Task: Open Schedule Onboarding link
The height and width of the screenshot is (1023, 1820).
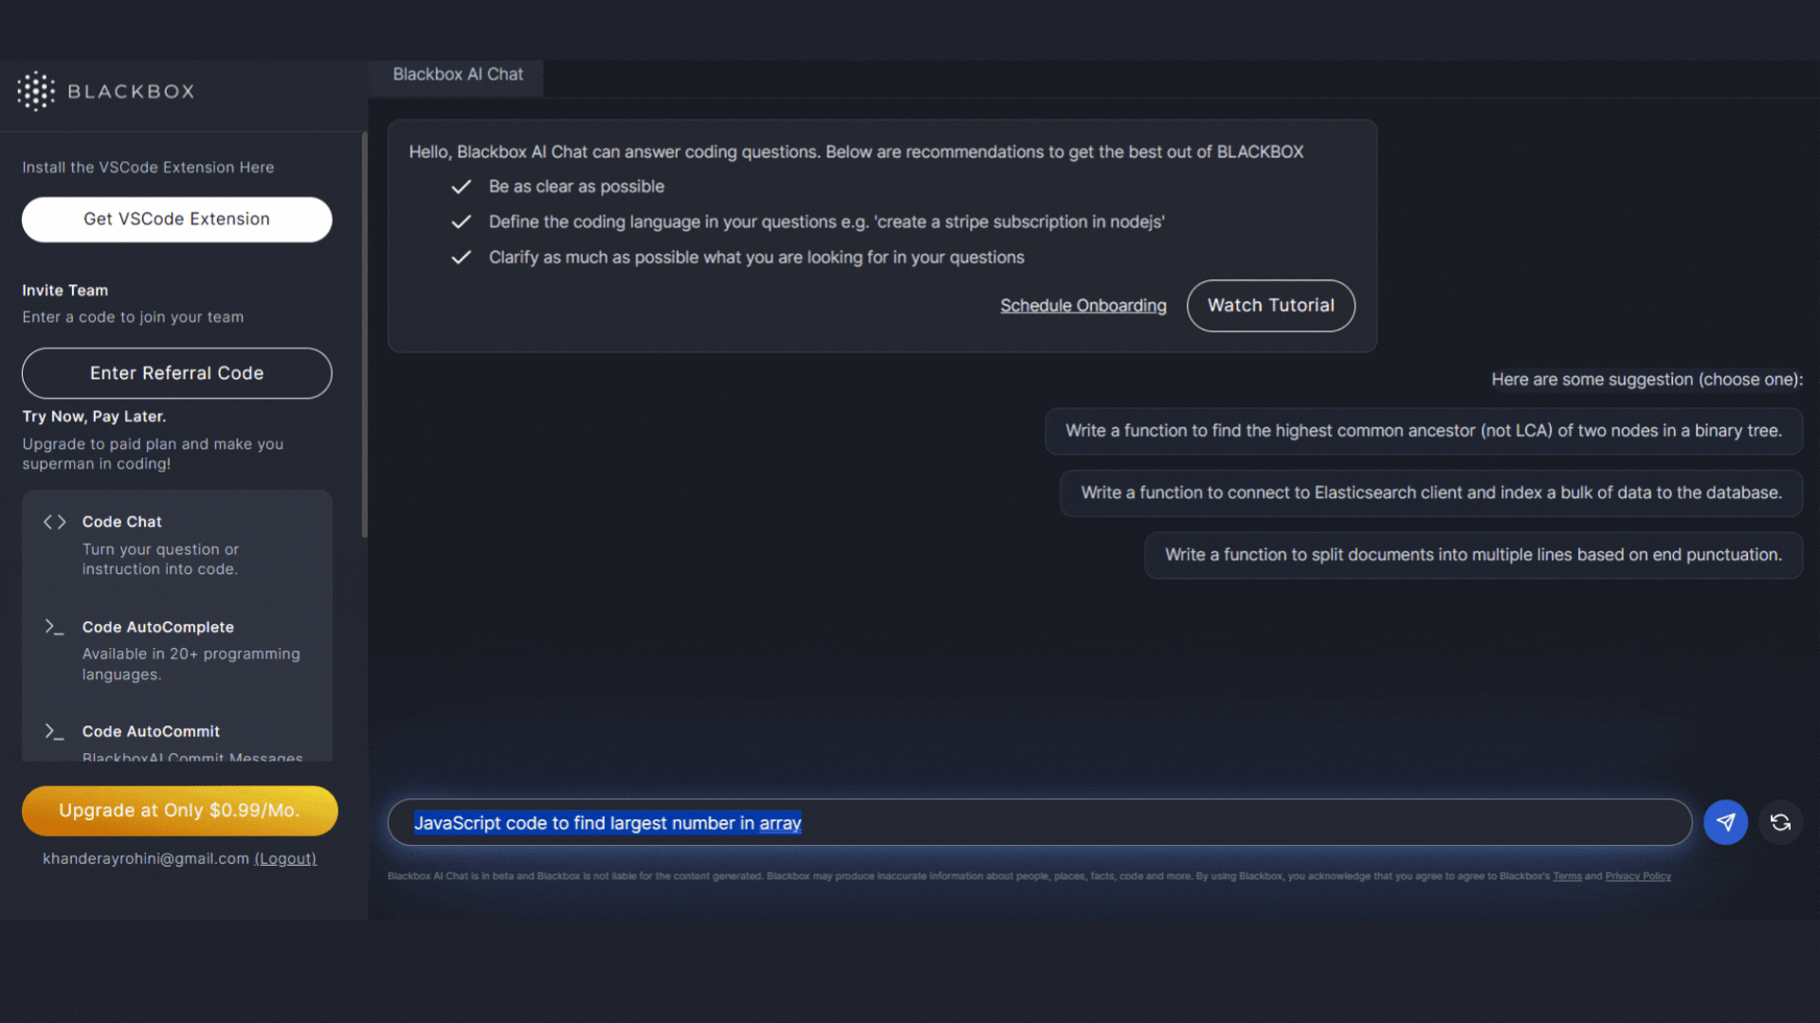Action: [1083, 306]
